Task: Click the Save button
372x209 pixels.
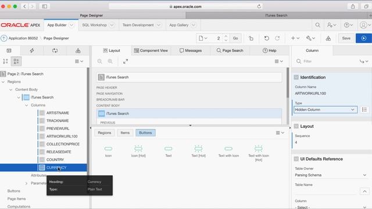Action: click(346, 38)
